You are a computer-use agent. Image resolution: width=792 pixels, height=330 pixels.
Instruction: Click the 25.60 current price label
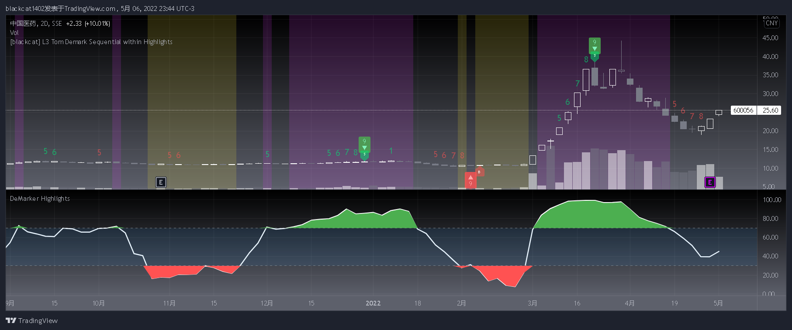(x=770, y=110)
